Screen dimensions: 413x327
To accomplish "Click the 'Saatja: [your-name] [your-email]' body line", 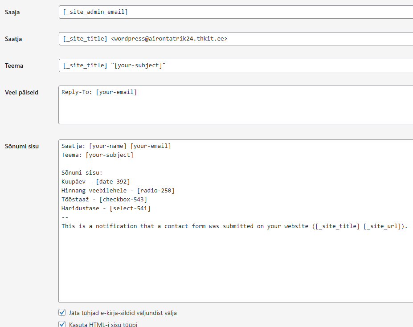I will (x=116, y=146).
